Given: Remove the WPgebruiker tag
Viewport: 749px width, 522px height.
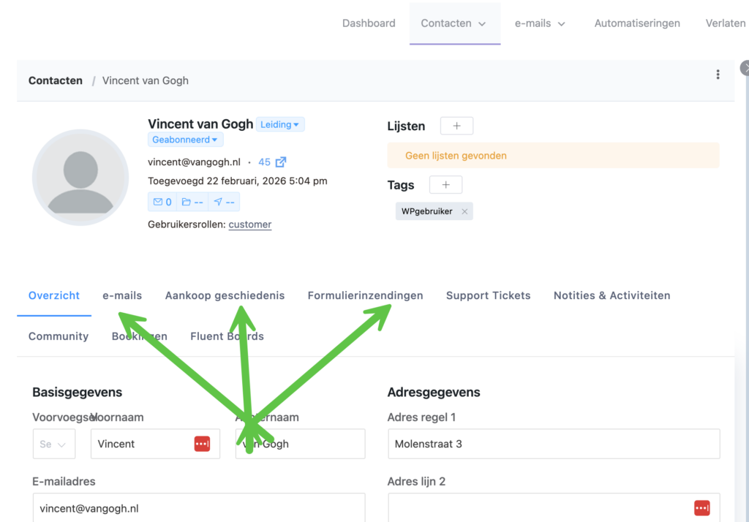Looking at the screenshot, I should point(464,212).
